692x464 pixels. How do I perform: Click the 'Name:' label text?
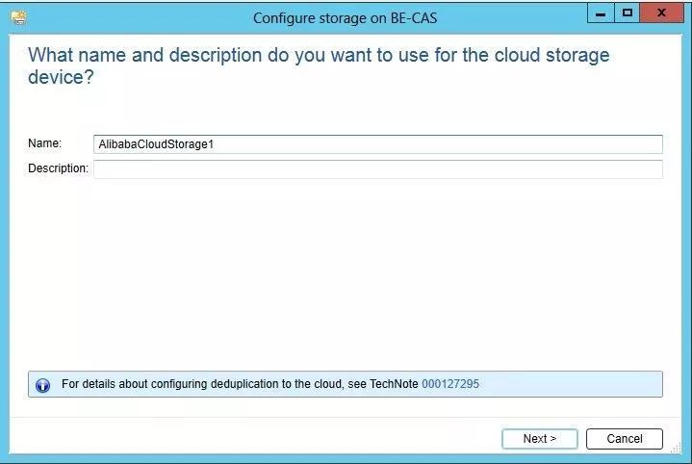(x=44, y=143)
